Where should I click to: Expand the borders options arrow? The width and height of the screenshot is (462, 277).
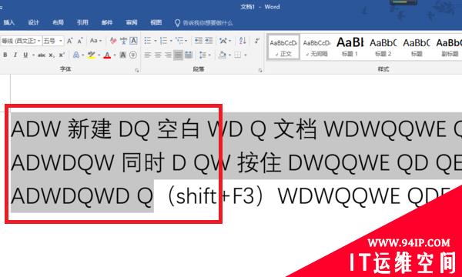[x=245, y=55]
